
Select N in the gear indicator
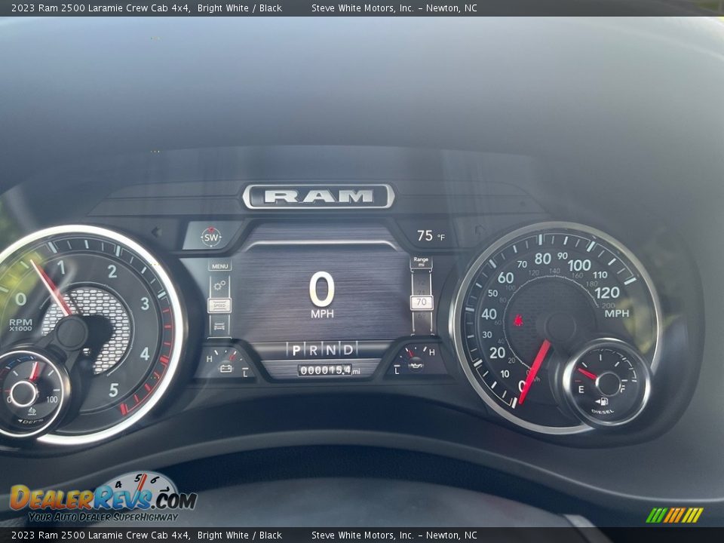[x=331, y=351]
